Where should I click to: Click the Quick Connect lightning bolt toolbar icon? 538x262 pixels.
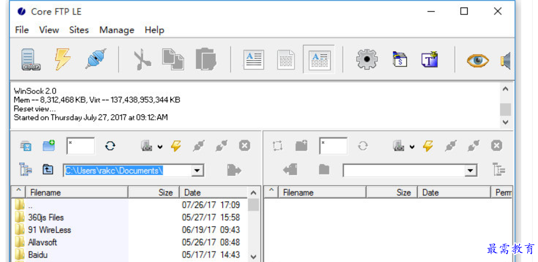pos(62,60)
